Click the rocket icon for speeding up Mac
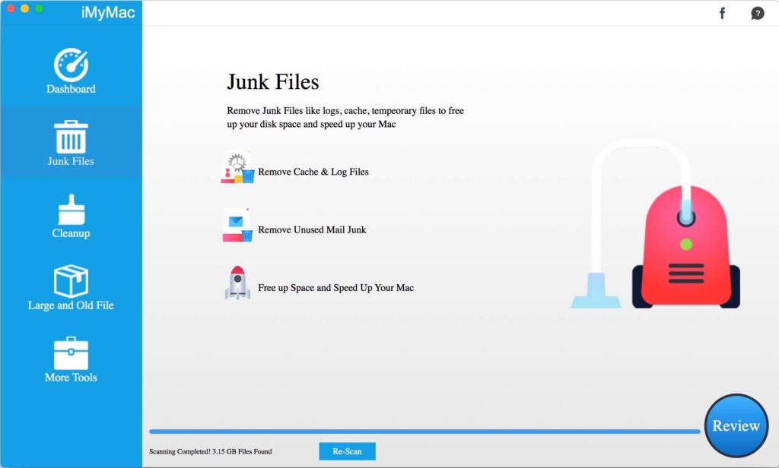This screenshot has height=468, width=779. pos(237,283)
